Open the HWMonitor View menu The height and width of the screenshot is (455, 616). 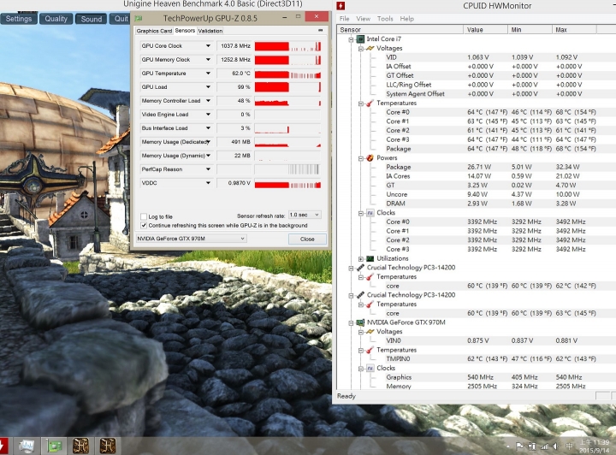click(363, 19)
